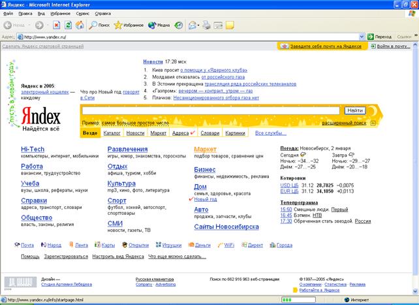Image resolution: width=419 pixels, height=305 pixels.
Task: Select the Словари search tab
Action: click(210, 133)
